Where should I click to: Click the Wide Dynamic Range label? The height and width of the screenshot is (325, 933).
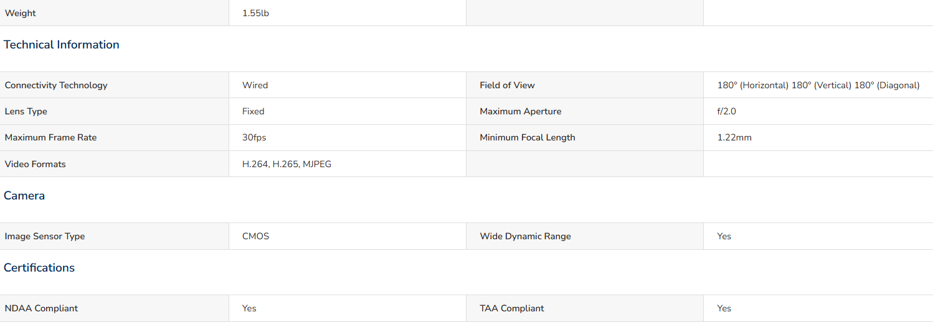(525, 236)
